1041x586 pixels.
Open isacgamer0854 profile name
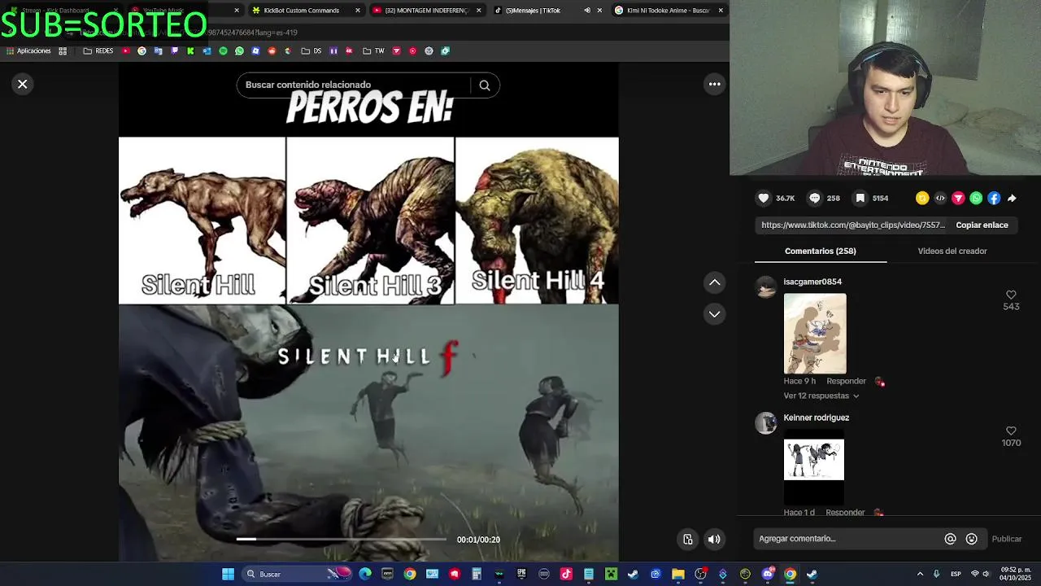812,282
